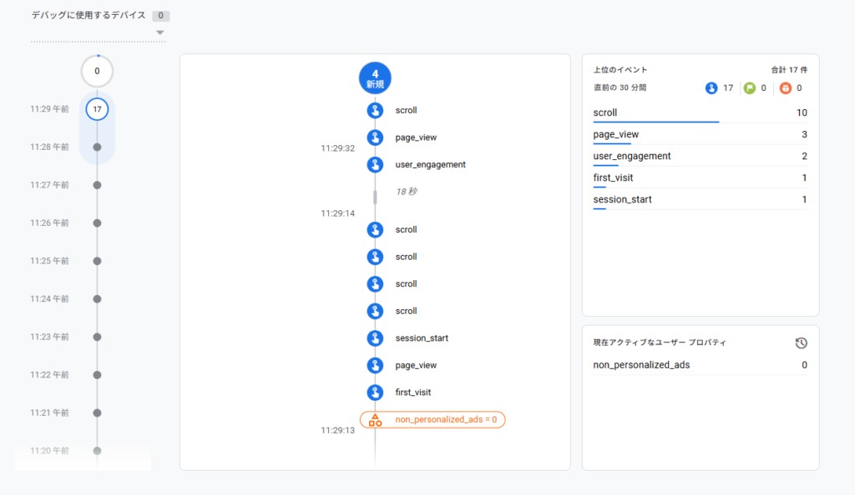Image resolution: width=855 pixels, height=495 pixels.
Task: Select the 11:25 AM marker on the timeline
Action: [97, 260]
